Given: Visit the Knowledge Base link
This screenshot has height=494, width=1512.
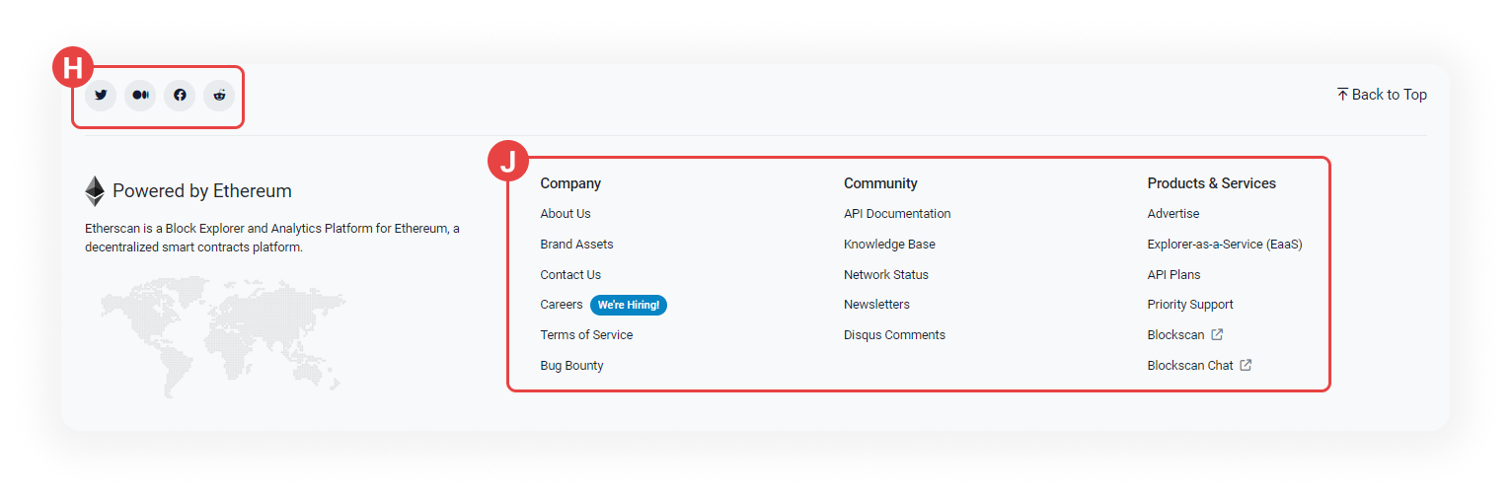Looking at the screenshot, I should [x=889, y=245].
